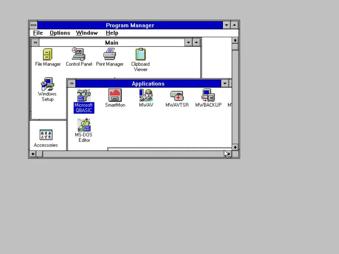Select the SmartMon icon
339x254 pixels.
tap(115, 98)
